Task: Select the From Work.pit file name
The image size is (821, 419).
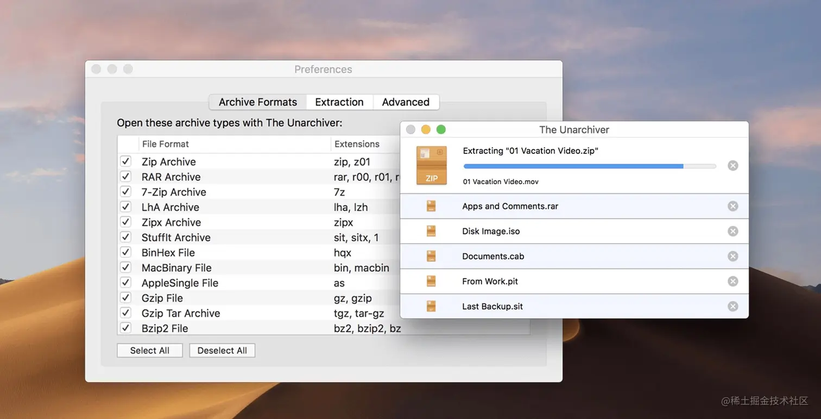Action: coord(490,281)
